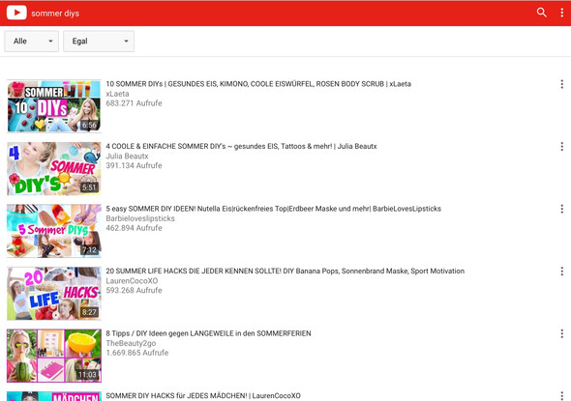
Task: Open the 20 LIFE HACKS thumbnail
Action: click(54, 294)
